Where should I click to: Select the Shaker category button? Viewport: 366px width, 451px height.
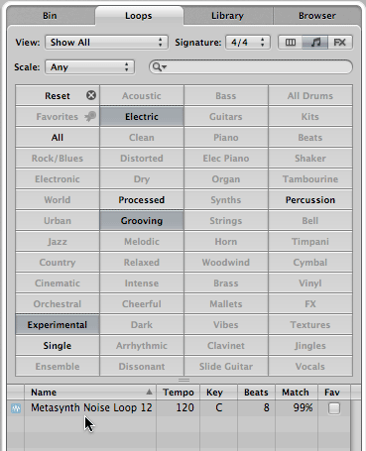click(x=310, y=158)
